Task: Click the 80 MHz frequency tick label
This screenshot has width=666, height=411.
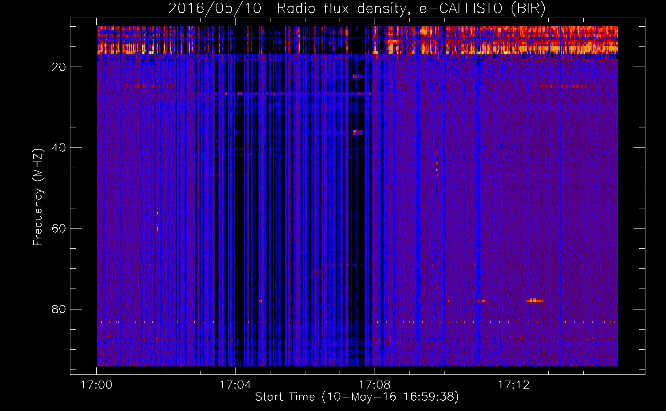Action: point(59,309)
